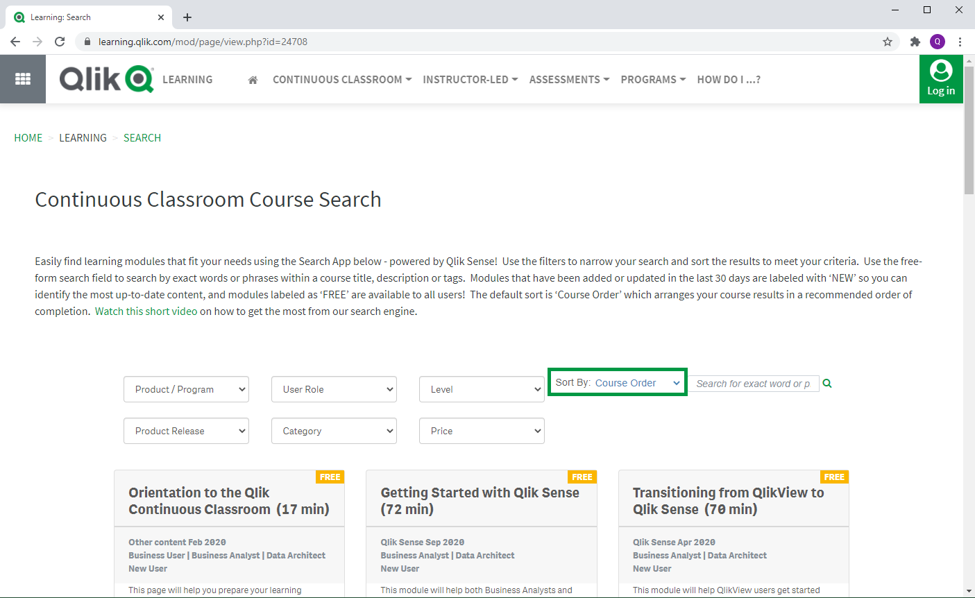Click the padlock icon in the address bar
The image size is (975, 598).
[87, 41]
